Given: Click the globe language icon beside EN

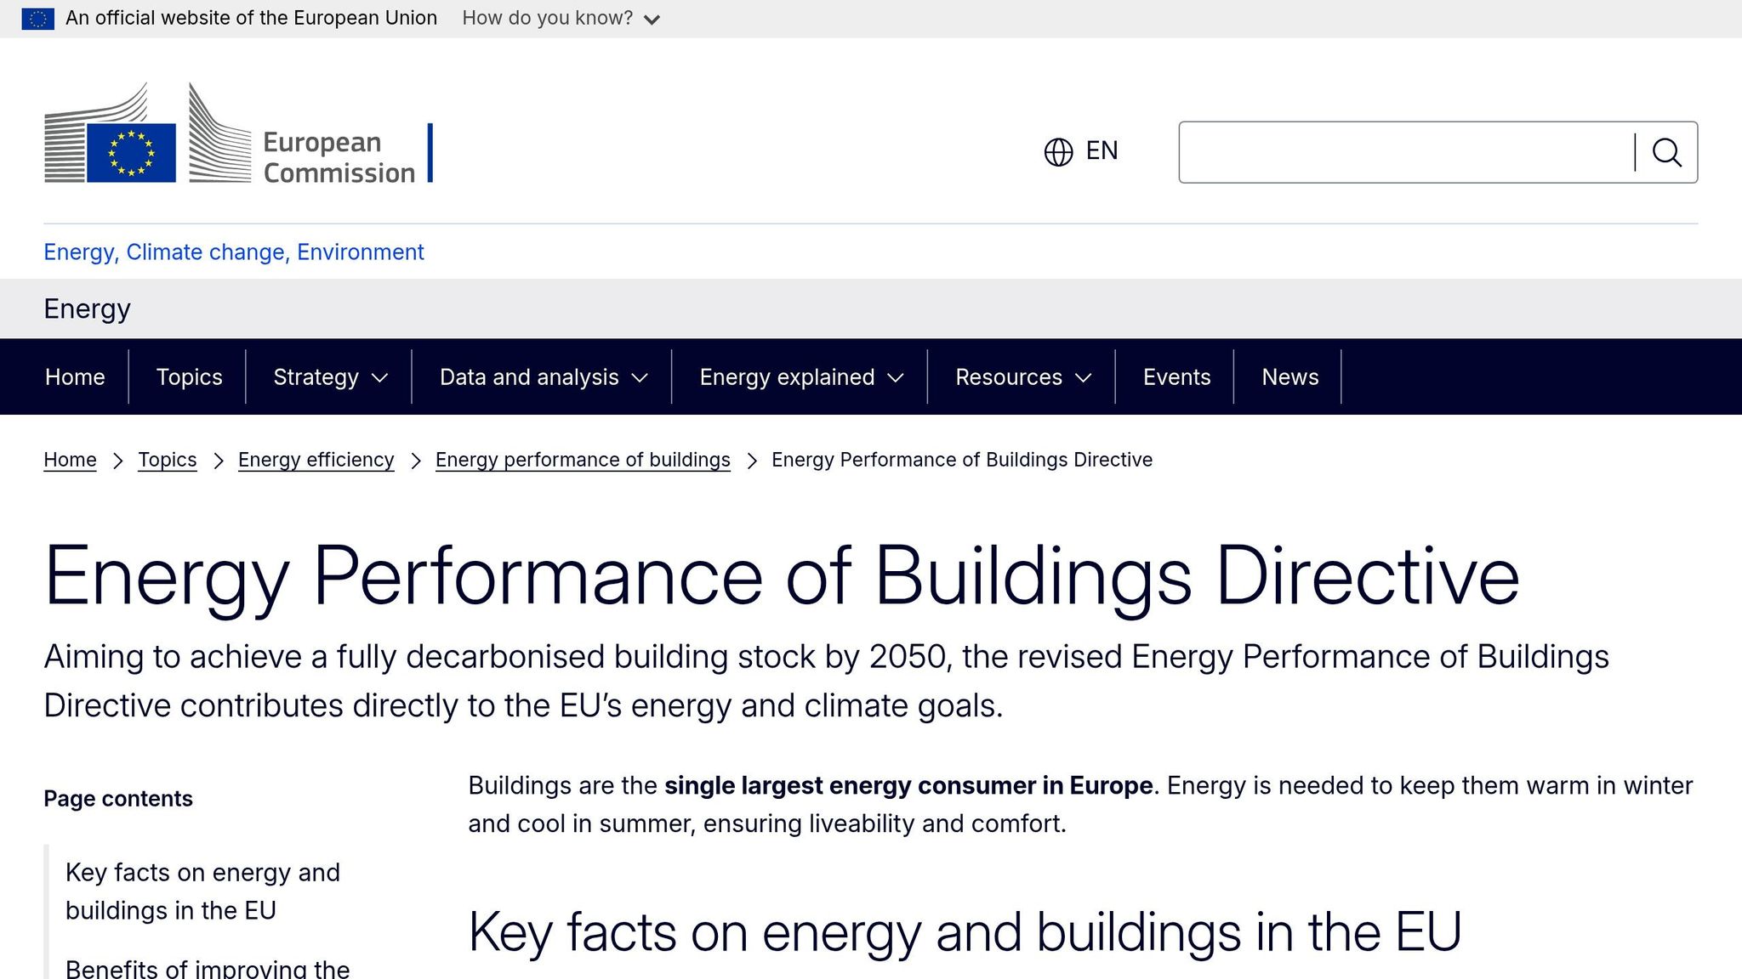Looking at the screenshot, I should click(x=1057, y=152).
